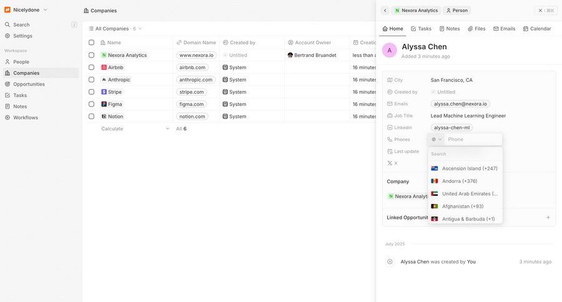Click the www.nexora.io domain chip
The width and height of the screenshot is (562, 302).
[x=196, y=55]
